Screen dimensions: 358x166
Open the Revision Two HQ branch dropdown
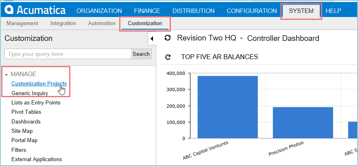241,39
